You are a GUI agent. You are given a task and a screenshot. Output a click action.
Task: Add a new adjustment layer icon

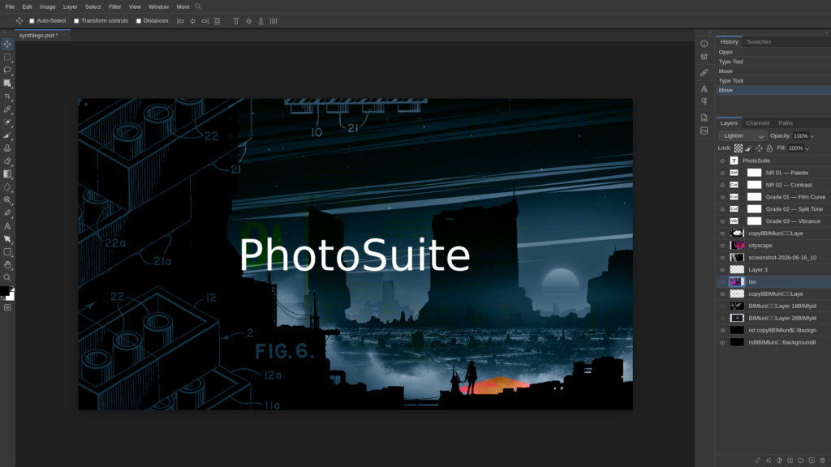coord(779,461)
